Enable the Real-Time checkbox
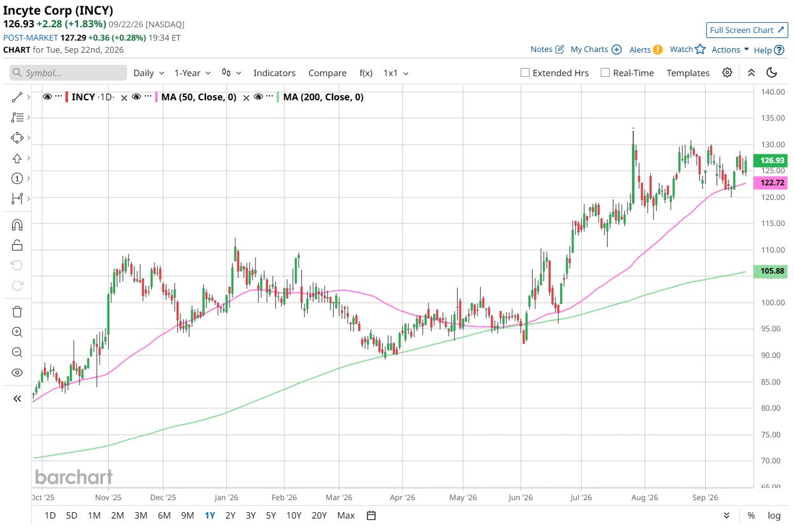This screenshot has width=794, height=530. [605, 72]
